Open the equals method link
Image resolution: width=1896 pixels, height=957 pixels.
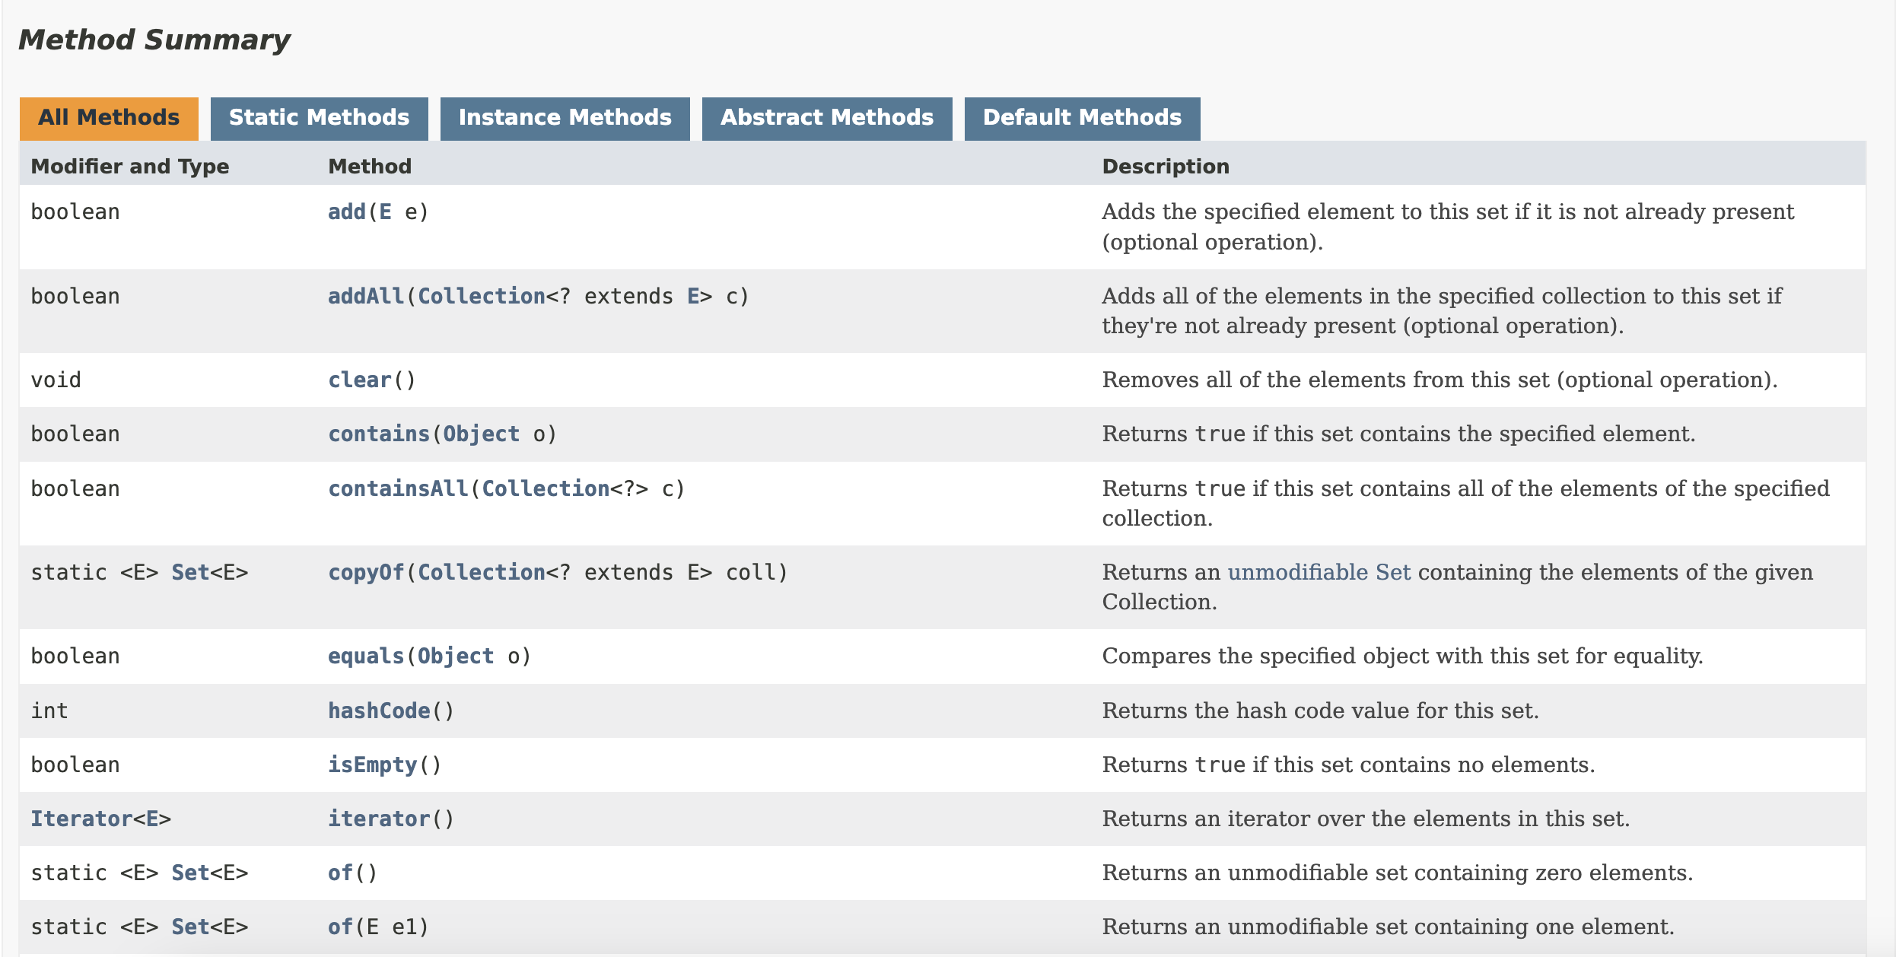365,657
